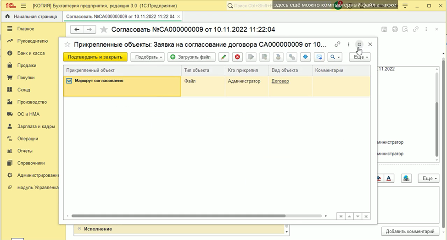Click the horizontal scrollbar in the dialog
447x240 pixels.
tap(179, 216)
